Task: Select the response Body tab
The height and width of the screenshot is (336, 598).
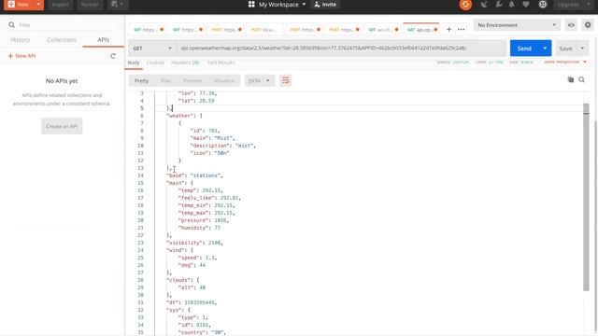Action: coord(134,63)
